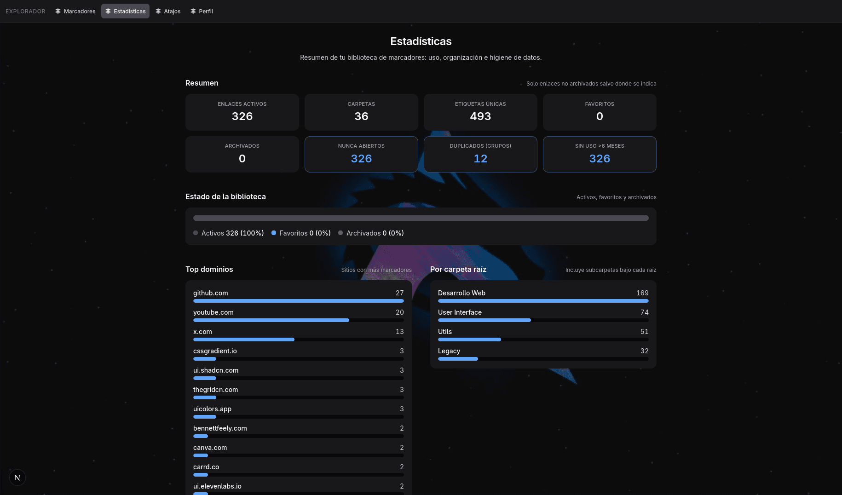Click the Perfil tab icon
The width and height of the screenshot is (842, 495).
[x=193, y=11]
